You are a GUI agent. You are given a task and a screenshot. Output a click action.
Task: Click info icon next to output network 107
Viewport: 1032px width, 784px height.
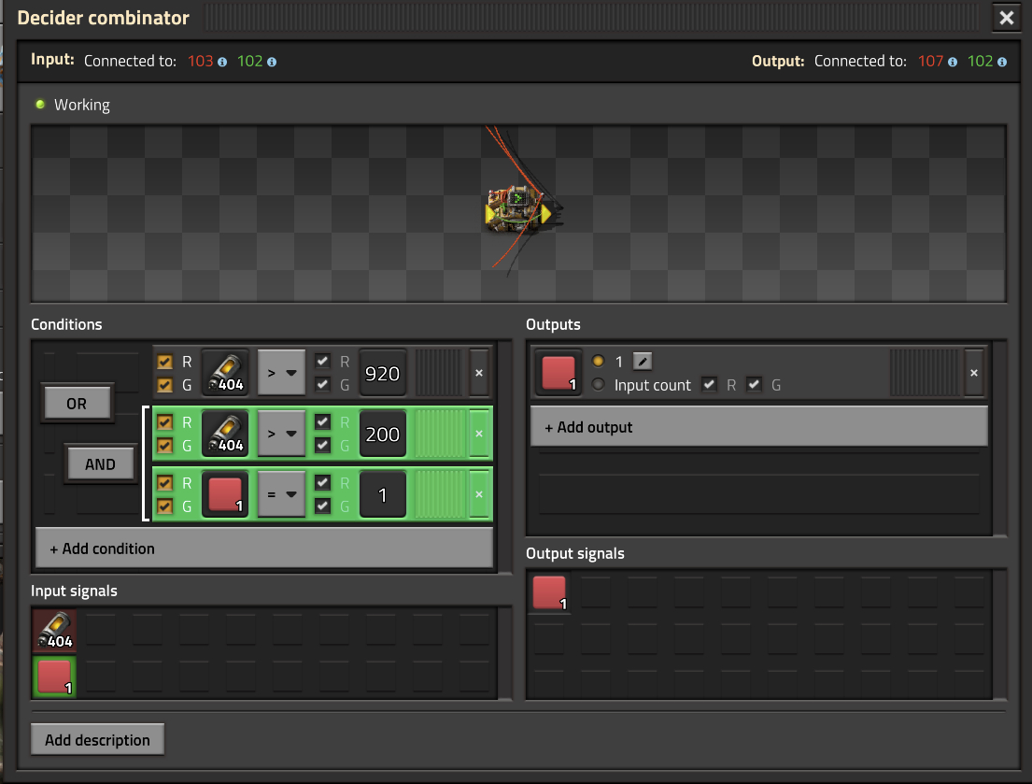tap(953, 62)
